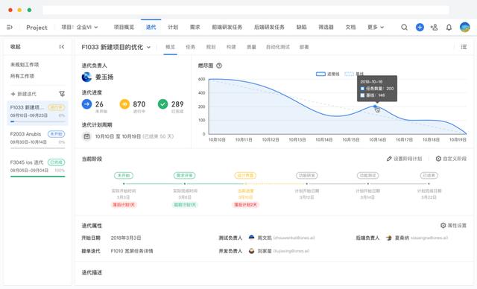Click the orange in-progress icon beside 870
Screen dimensions: 477x289
[124, 104]
